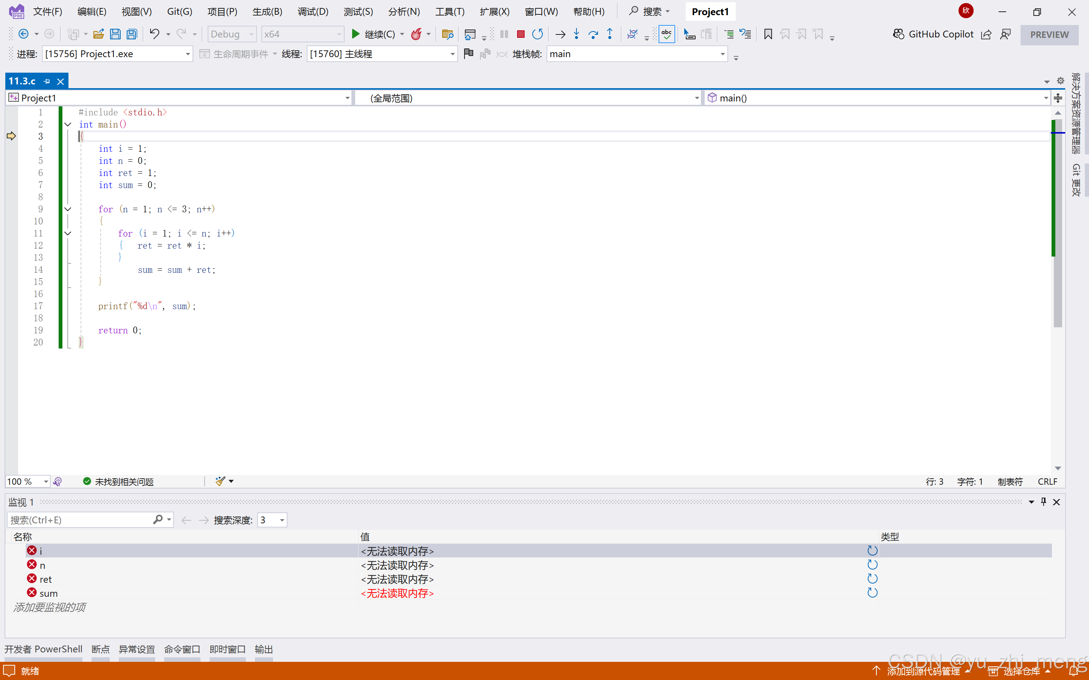Pin the 11.3.c document tab
The image size is (1089, 680).
tap(47, 81)
